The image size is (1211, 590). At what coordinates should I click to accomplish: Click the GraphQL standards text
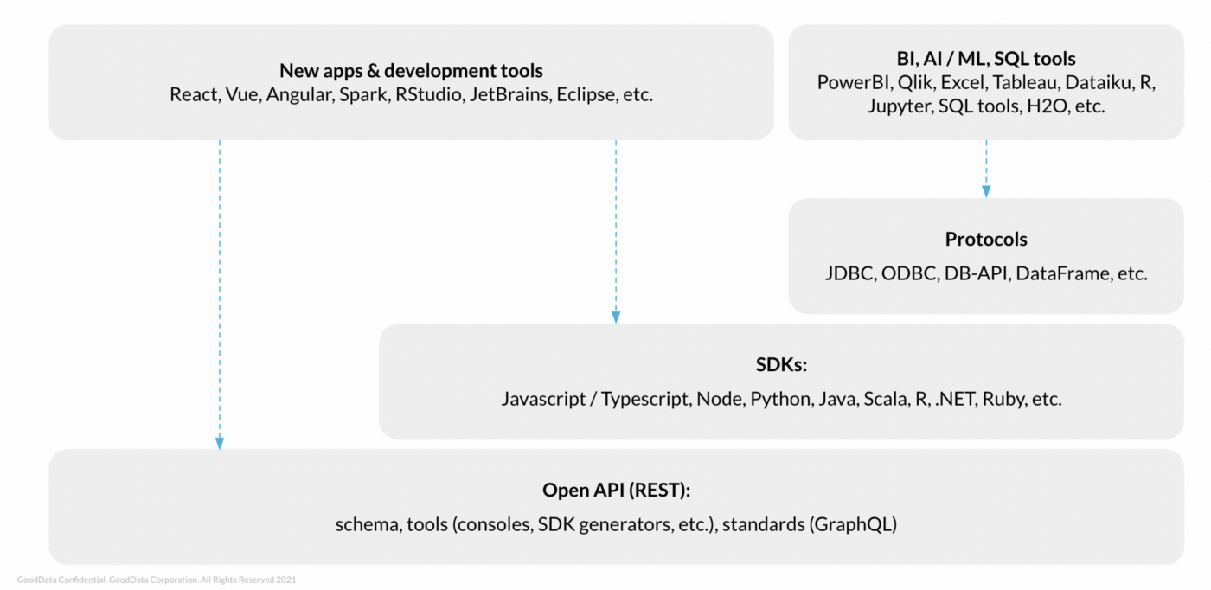tap(855, 524)
